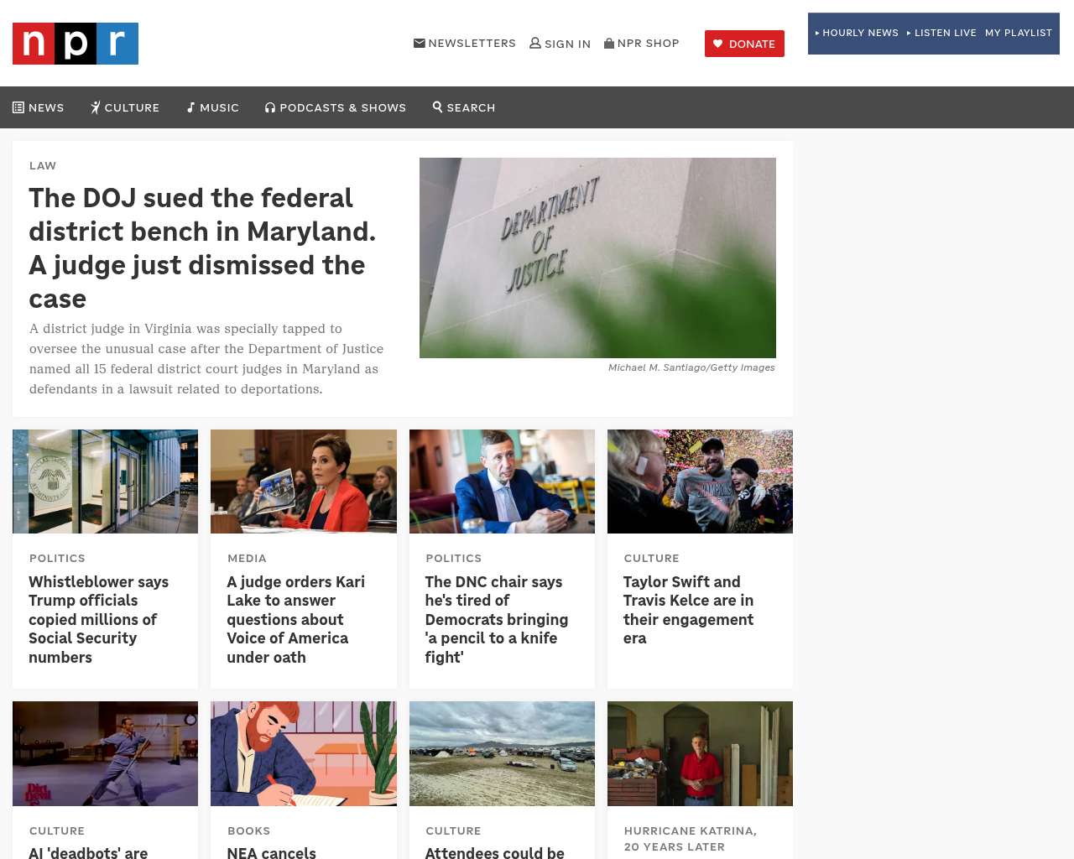Go to NPR Shop

point(642,43)
